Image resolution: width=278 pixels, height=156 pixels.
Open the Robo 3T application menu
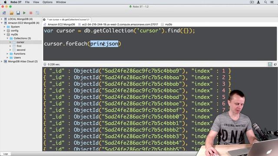click(x=16, y=2)
